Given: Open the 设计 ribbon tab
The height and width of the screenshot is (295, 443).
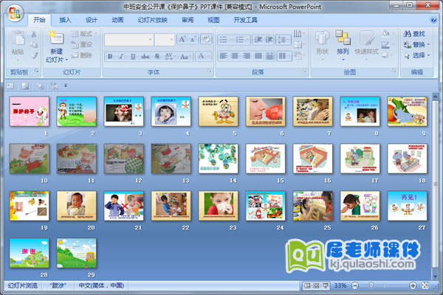Looking at the screenshot, I should click(x=92, y=20).
